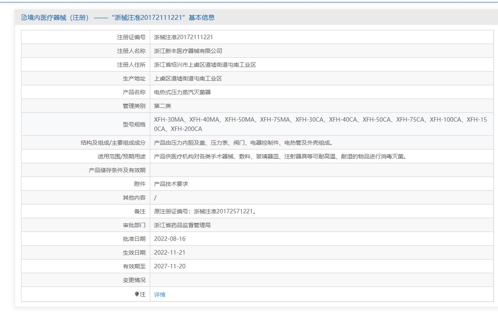Image resolution: width=498 pixels, height=314 pixels.
Task: Click the 注册证编号 label
Action: [x=131, y=37]
